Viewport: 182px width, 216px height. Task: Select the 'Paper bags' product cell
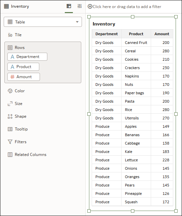coord(136,93)
